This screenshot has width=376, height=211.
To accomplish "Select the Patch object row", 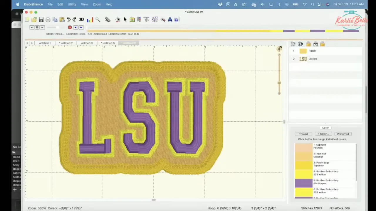I will tap(325, 51).
